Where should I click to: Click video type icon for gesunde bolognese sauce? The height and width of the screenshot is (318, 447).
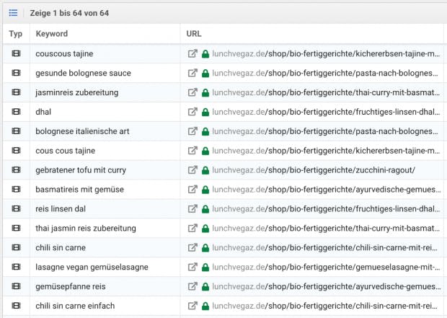point(16,73)
